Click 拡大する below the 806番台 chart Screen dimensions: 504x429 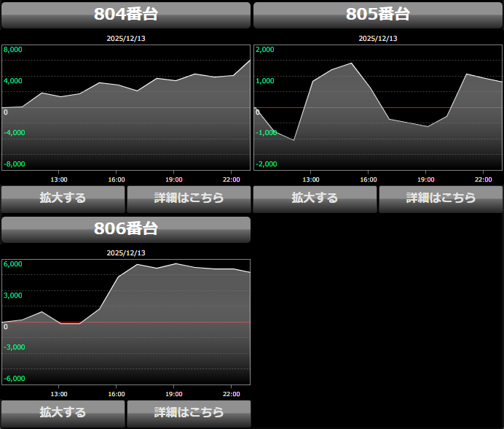coord(63,413)
